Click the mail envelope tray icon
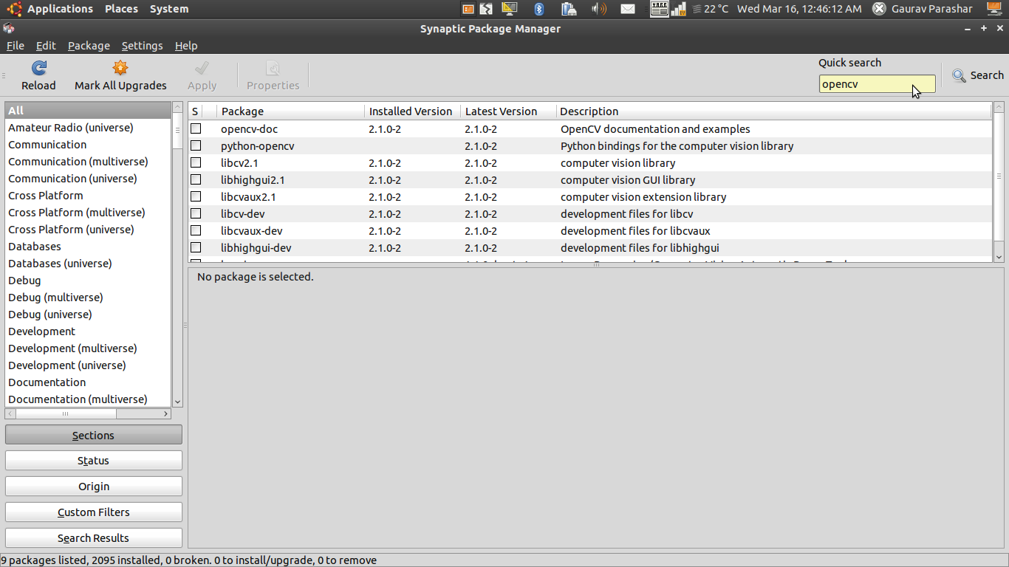 [x=628, y=9]
